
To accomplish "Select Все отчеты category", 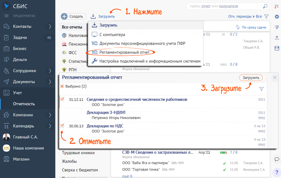I will (x=72, y=27).
